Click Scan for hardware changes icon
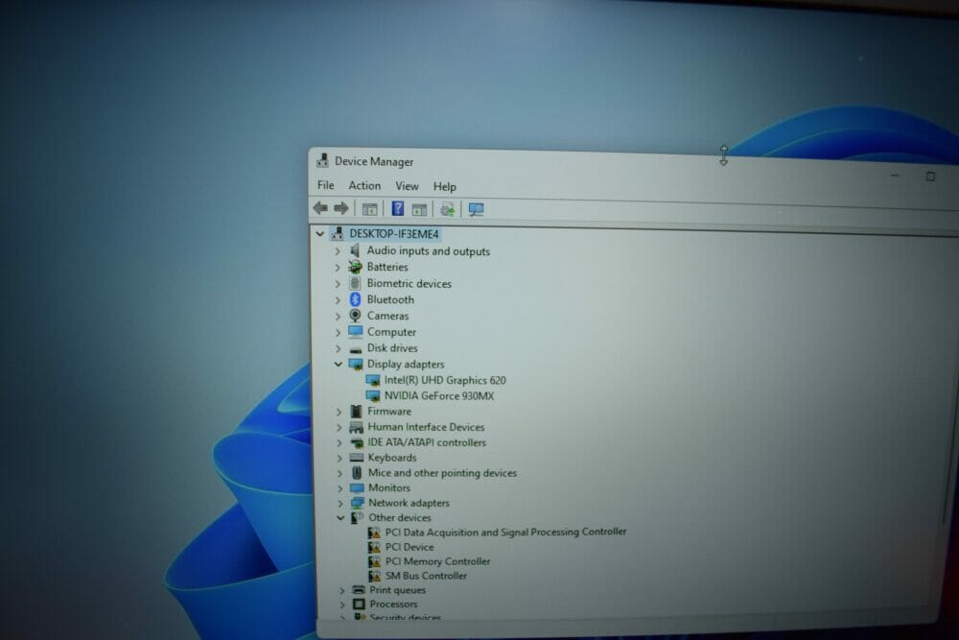The image size is (959, 640). coord(448,210)
